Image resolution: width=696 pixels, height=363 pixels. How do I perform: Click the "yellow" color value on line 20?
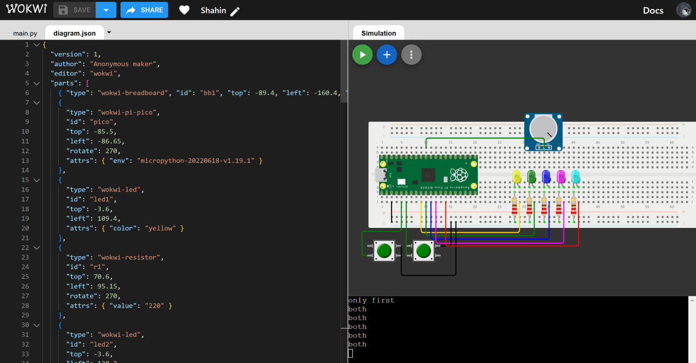160,228
